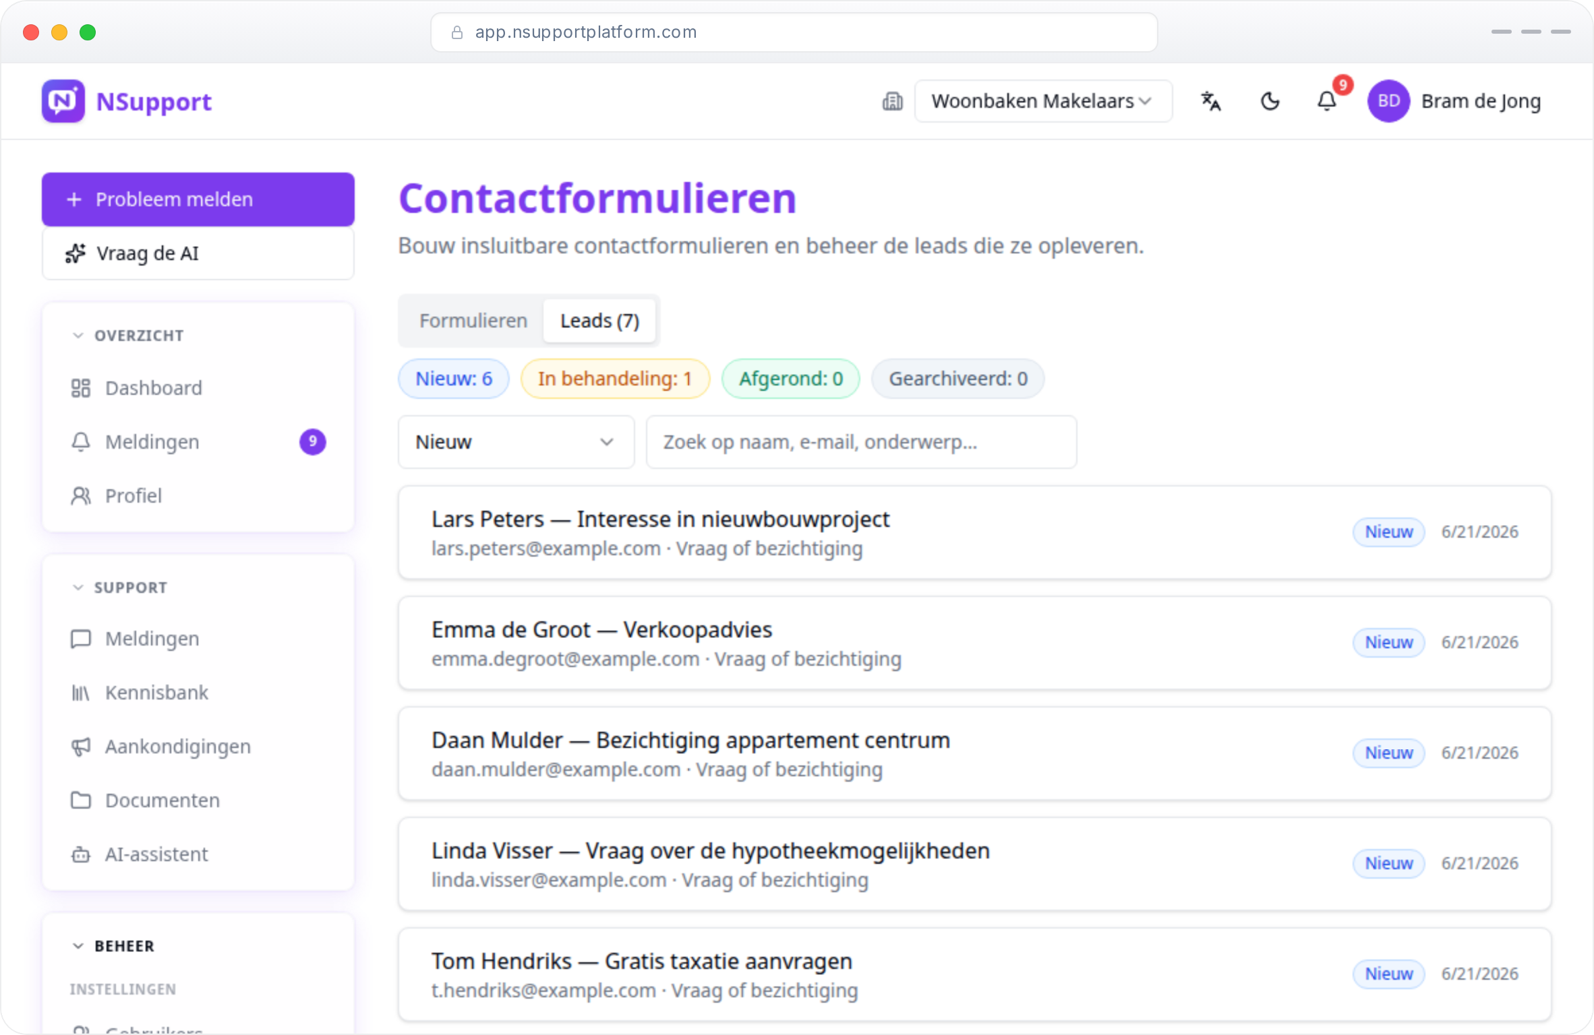1594x1035 pixels.
Task: Click lars.peters@example.com email text
Action: pyautogui.click(x=546, y=549)
